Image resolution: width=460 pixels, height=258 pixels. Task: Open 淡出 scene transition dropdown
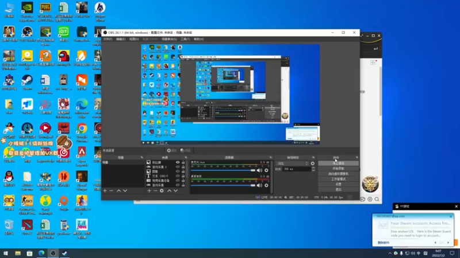293,163
